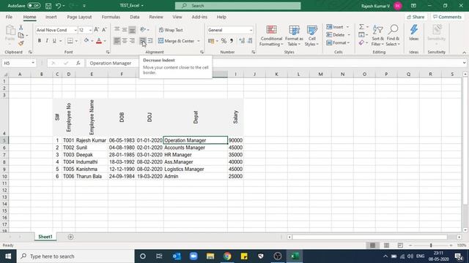The image size is (469, 263).
Task: Toggle Italic formatting
Action: [47, 41]
